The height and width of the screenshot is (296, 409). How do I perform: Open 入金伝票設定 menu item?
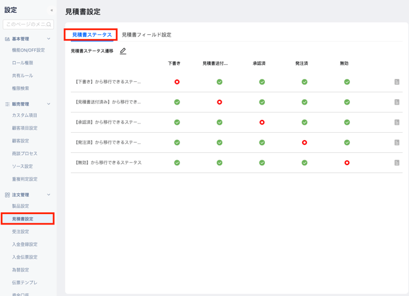24,257
